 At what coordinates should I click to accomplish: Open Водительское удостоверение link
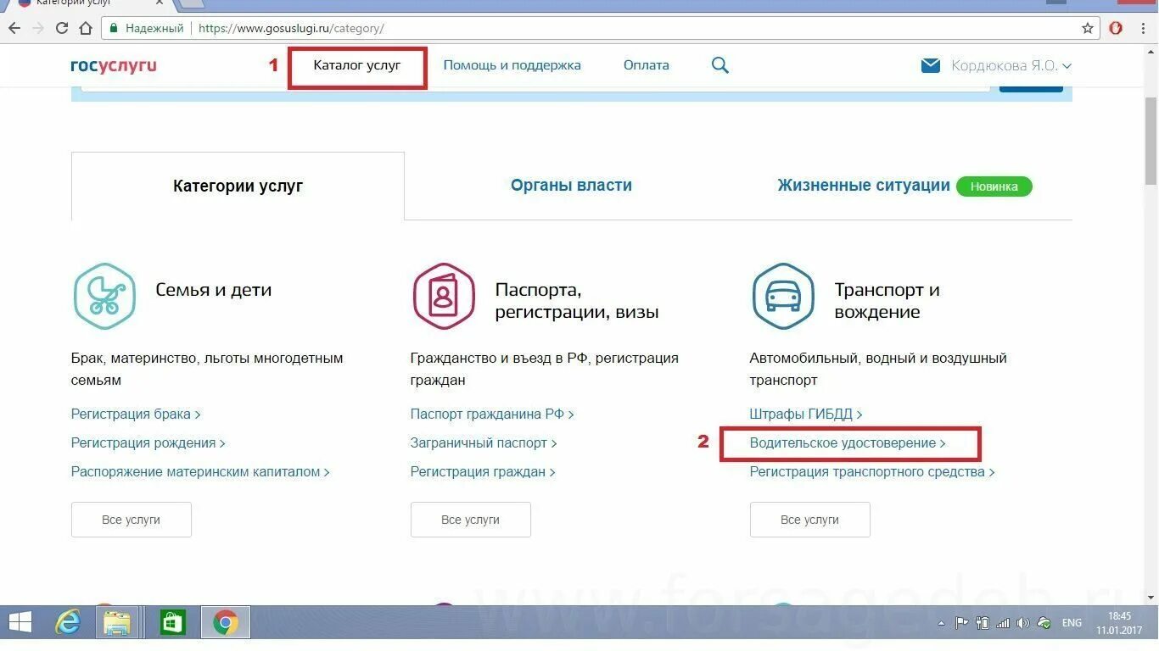[x=848, y=443]
